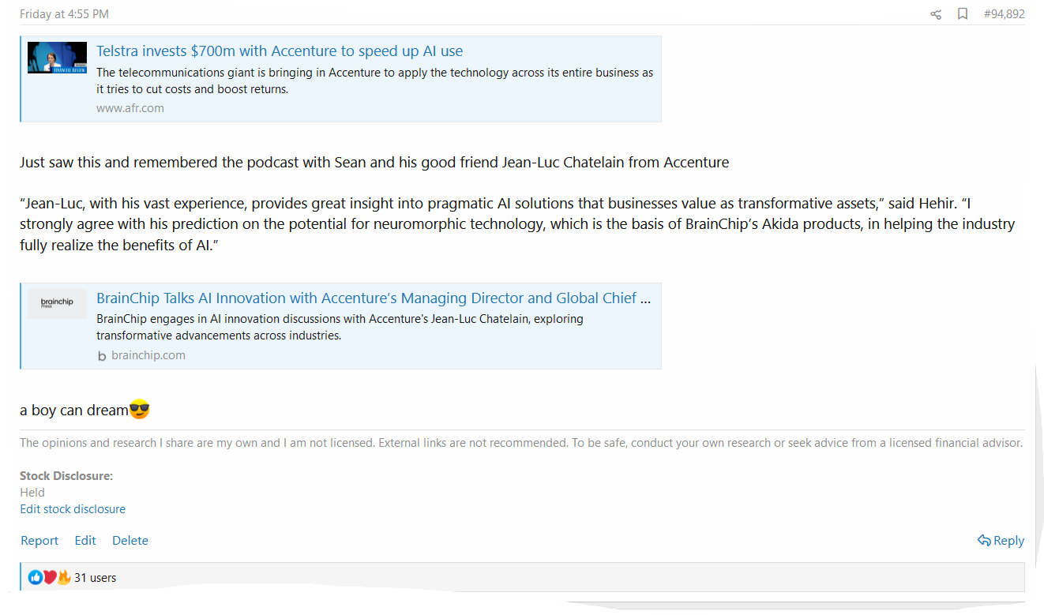1044x615 pixels.
Task: Click the share post icon
Action: point(936,14)
